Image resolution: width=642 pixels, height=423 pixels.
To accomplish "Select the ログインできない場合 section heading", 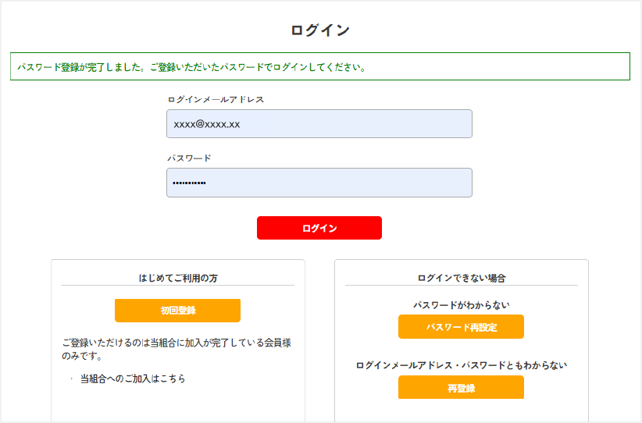I will tap(461, 277).
